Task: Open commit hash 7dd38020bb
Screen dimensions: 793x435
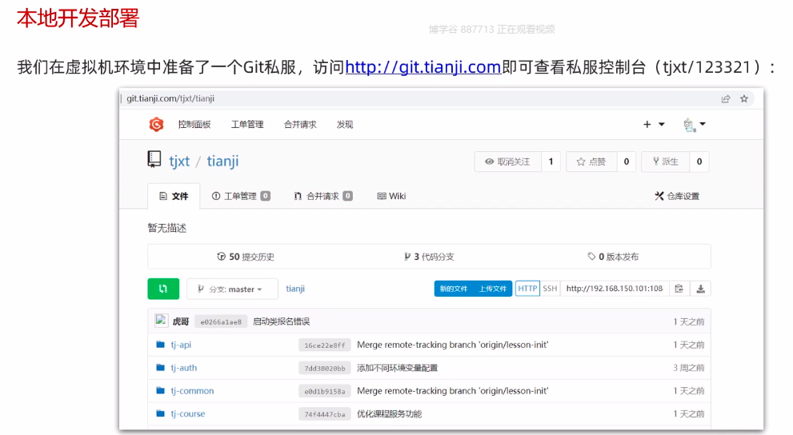Action: point(325,369)
